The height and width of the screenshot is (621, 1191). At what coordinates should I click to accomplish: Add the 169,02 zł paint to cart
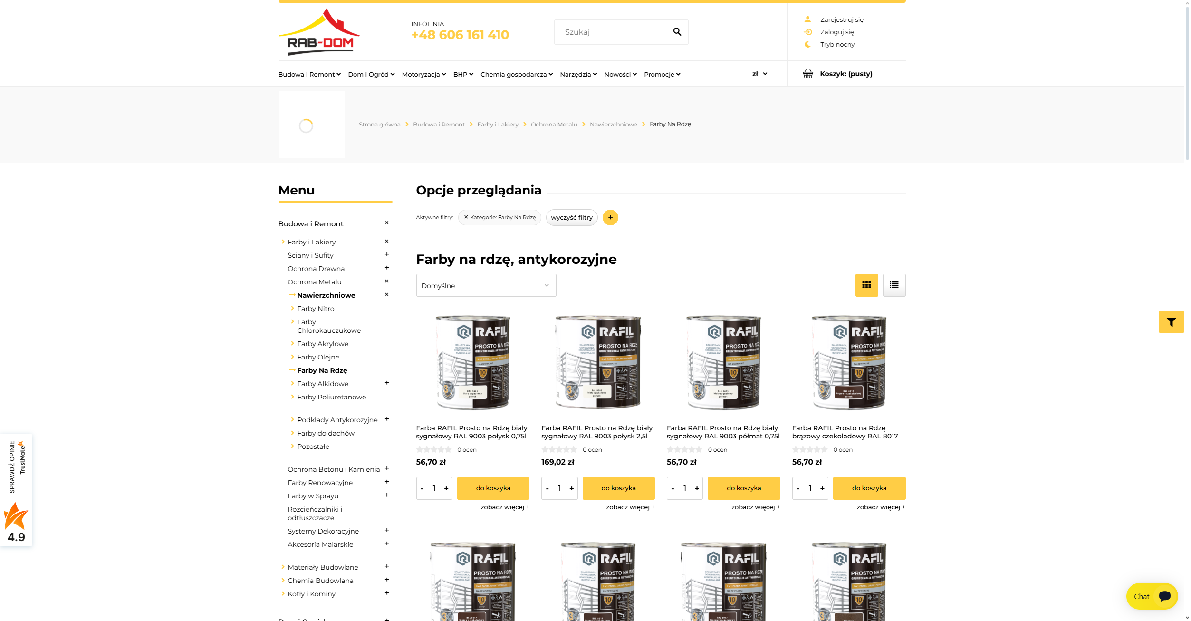tap(618, 488)
